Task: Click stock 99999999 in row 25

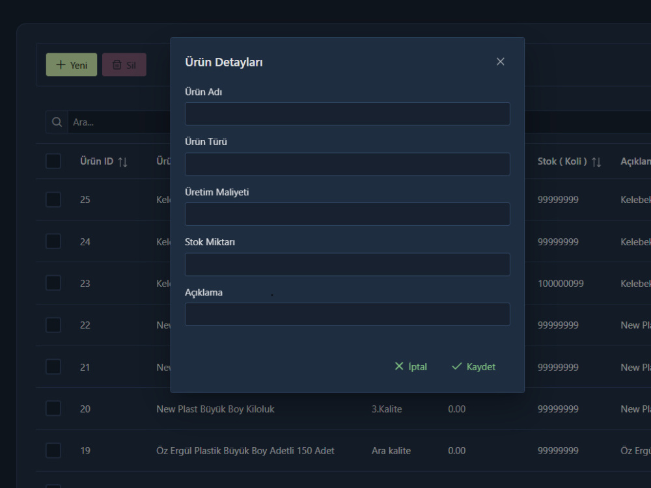Action: coord(558,200)
